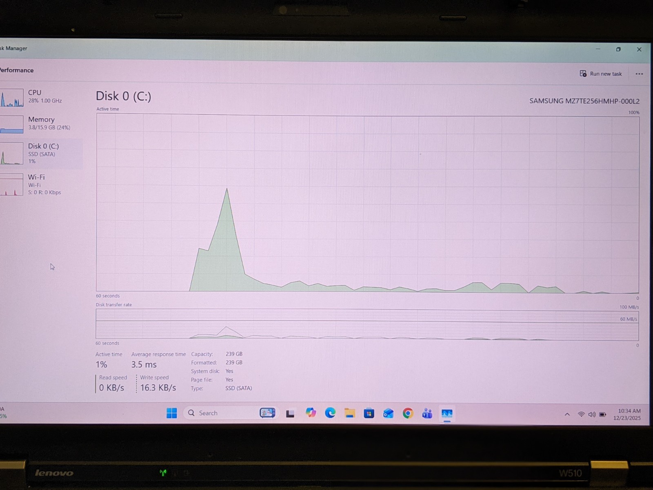This screenshot has width=653, height=490.
Task: Select the Memory performance item
Action: click(41, 124)
